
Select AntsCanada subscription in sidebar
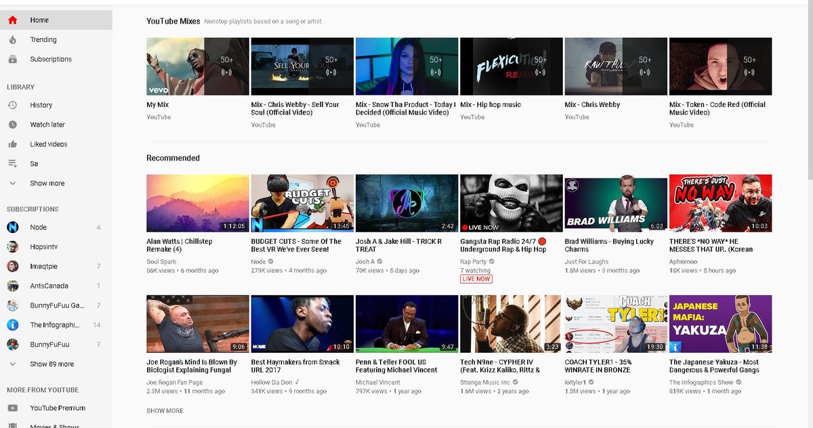pyautogui.click(x=56, y=286)
